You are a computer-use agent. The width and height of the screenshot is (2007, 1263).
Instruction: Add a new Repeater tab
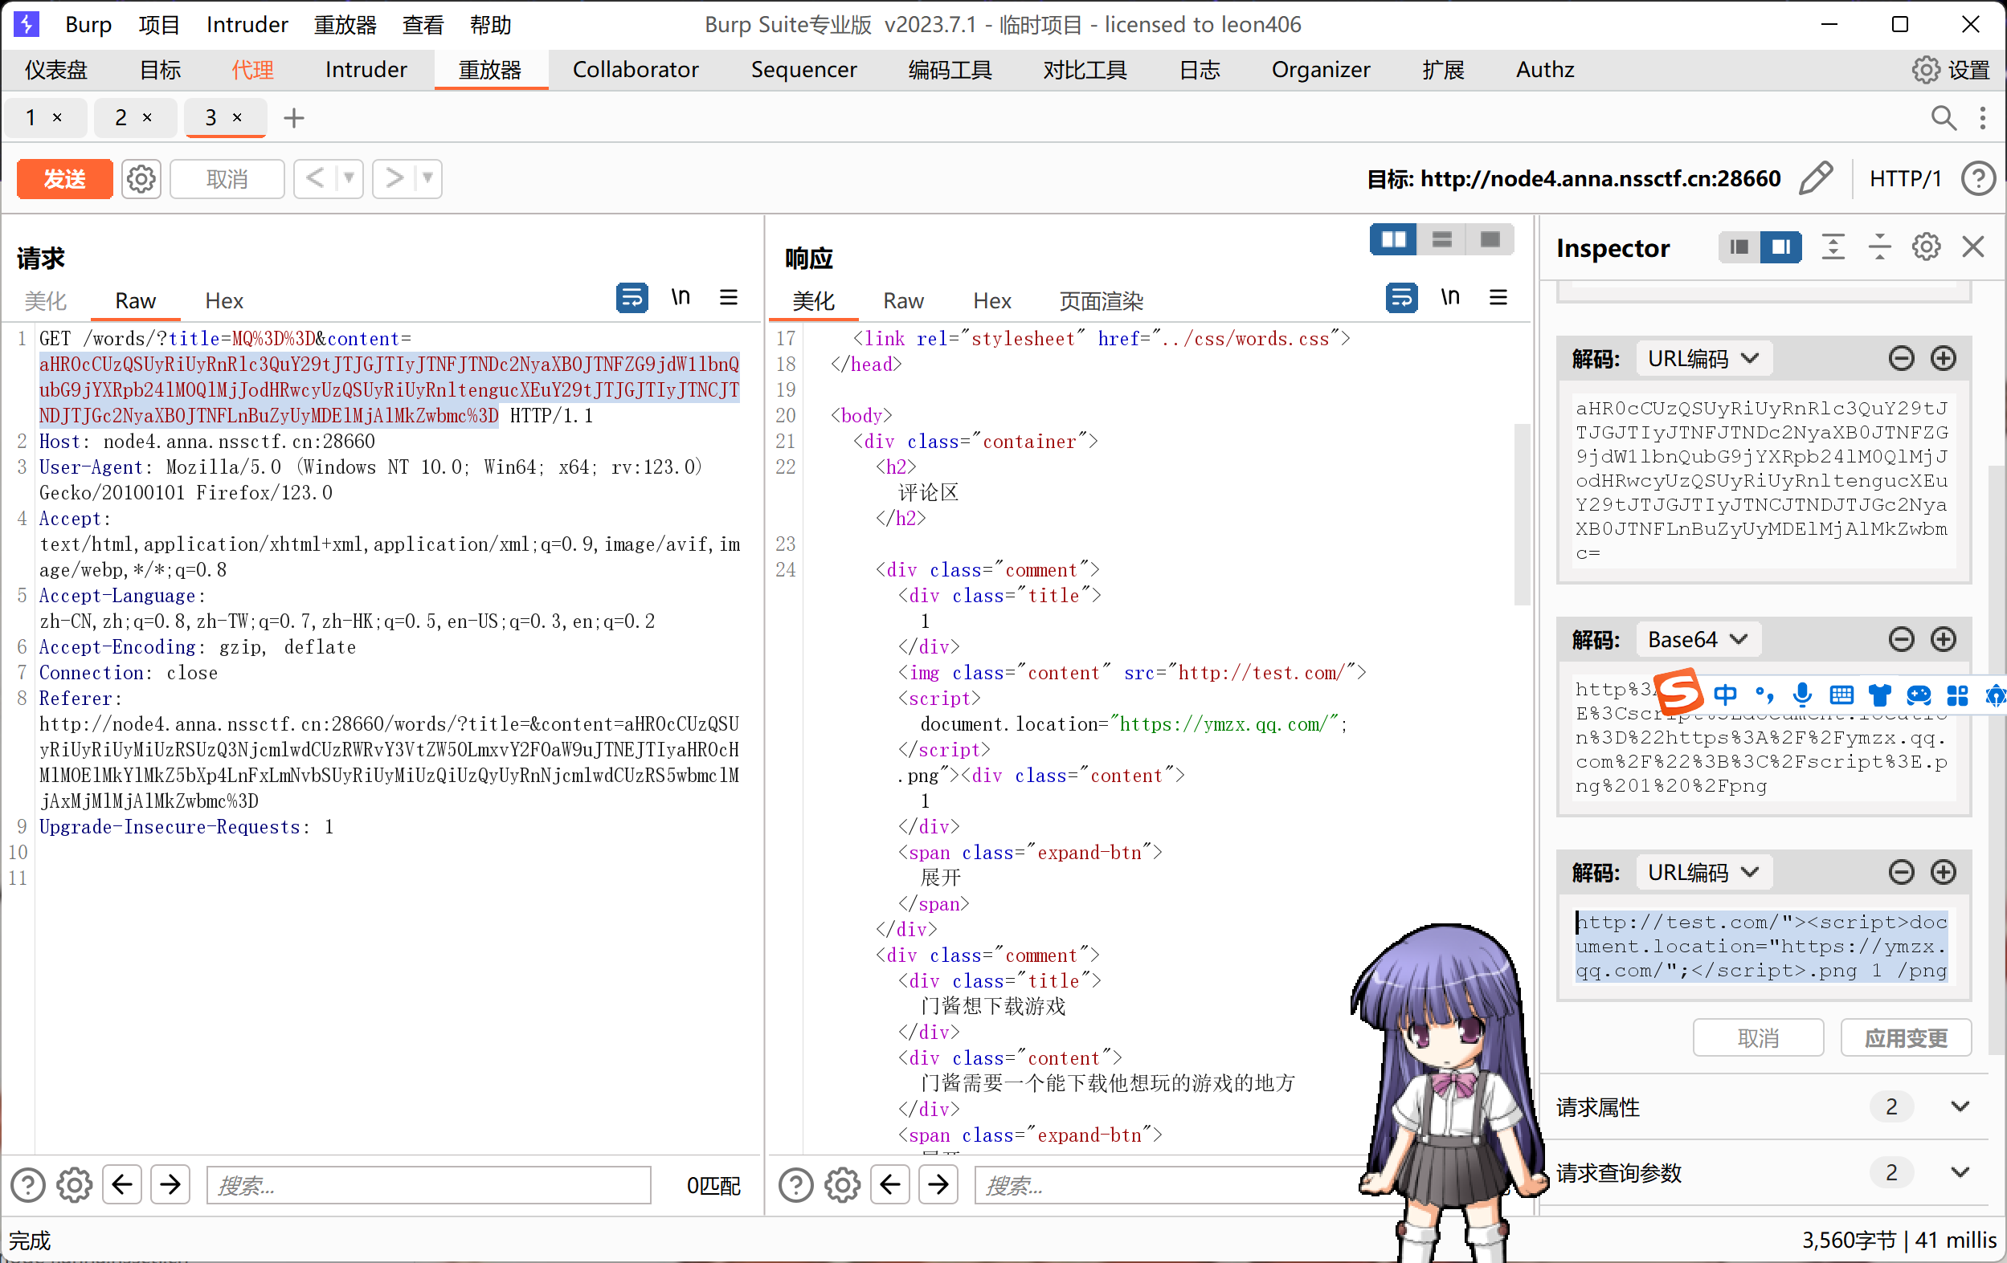pyautogui.click(x=293, y=118)
